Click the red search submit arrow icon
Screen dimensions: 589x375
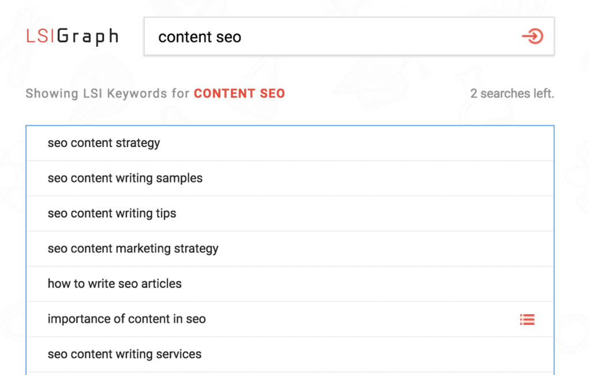click(532, 37)
